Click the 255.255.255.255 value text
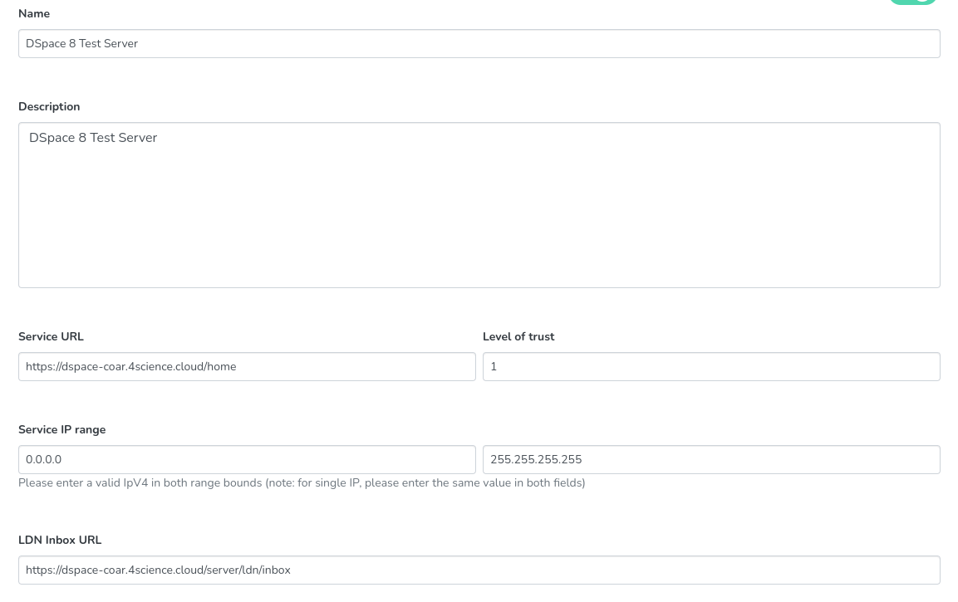This screenshot has height=602, width=958. click(536, 460)
